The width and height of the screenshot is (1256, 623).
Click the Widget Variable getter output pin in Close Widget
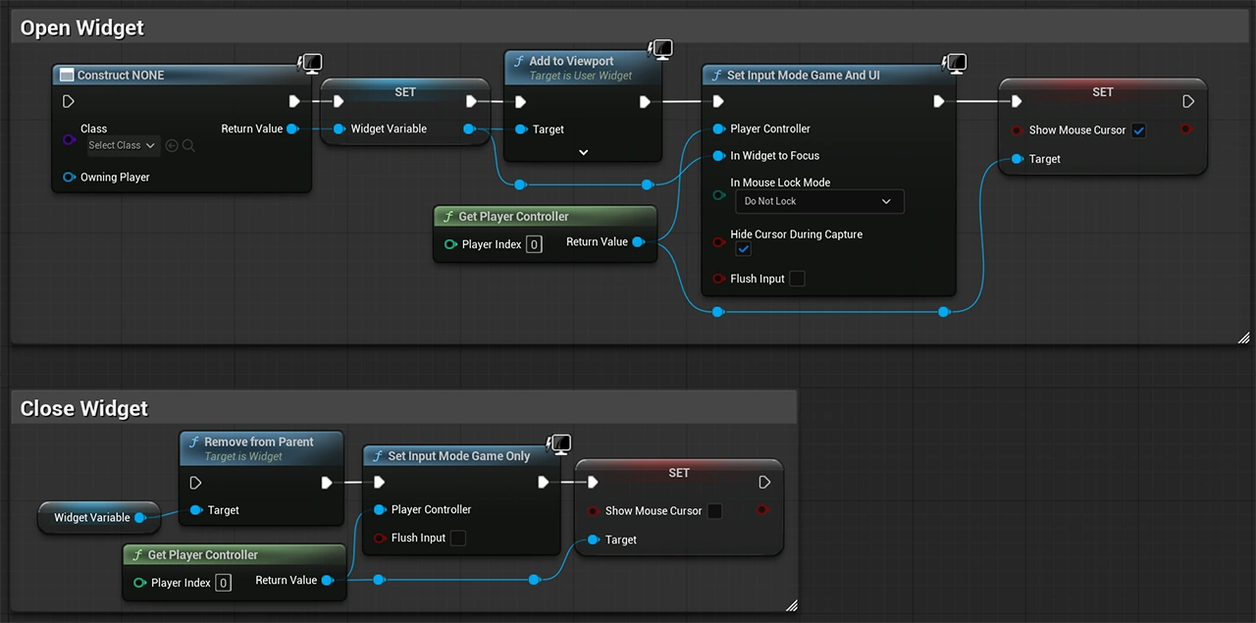(x=139, y=517)
